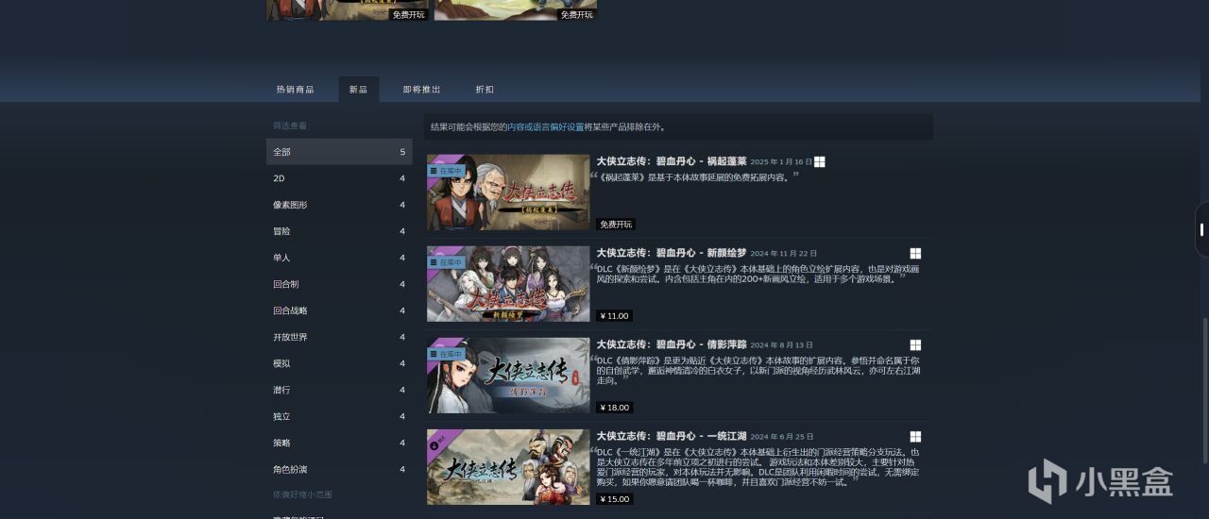Click DLC《新颜绘梦》 description paragraph
The image size is (1209, 519).
click(758, 275)
